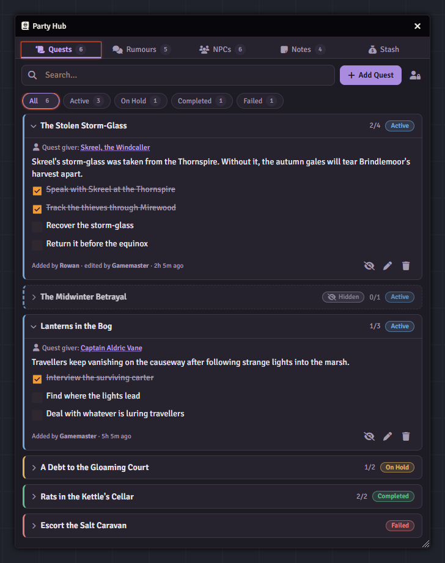Screen dimensions: 445x563
Task: Click the Party Hub book icon
Action: pyautogui.click(x=25, y=26)
